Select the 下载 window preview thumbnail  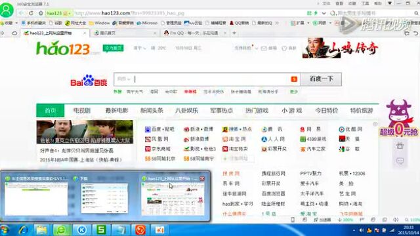pyautogui.click(x=104, y=195)
